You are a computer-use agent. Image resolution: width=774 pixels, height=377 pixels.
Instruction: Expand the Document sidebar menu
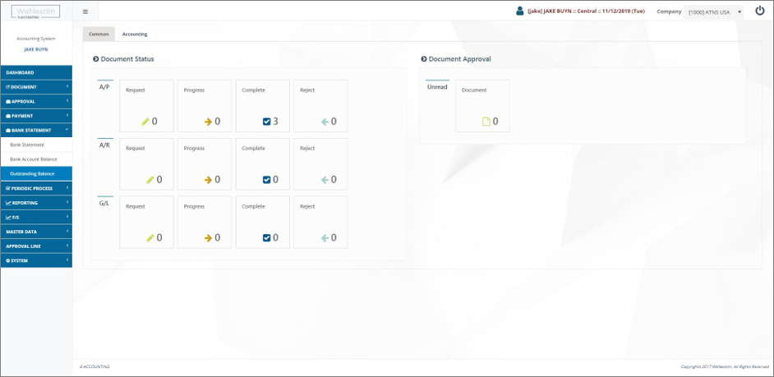[x=36, y=87]
